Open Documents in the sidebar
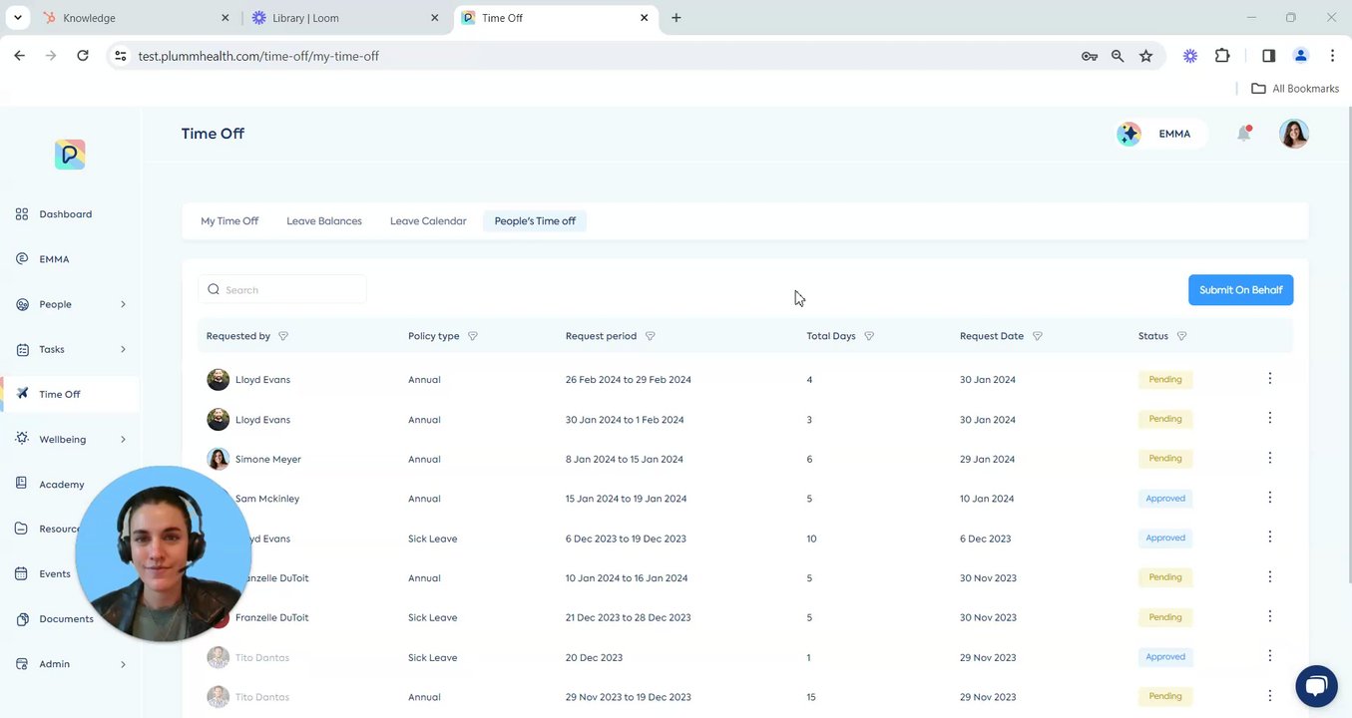Image resolution: width=1352 pixels, height=718 pixels. (x=66, y=619)
